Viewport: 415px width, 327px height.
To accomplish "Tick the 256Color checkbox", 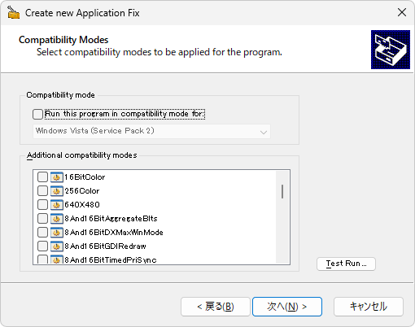I will click(x=42, y=191).
